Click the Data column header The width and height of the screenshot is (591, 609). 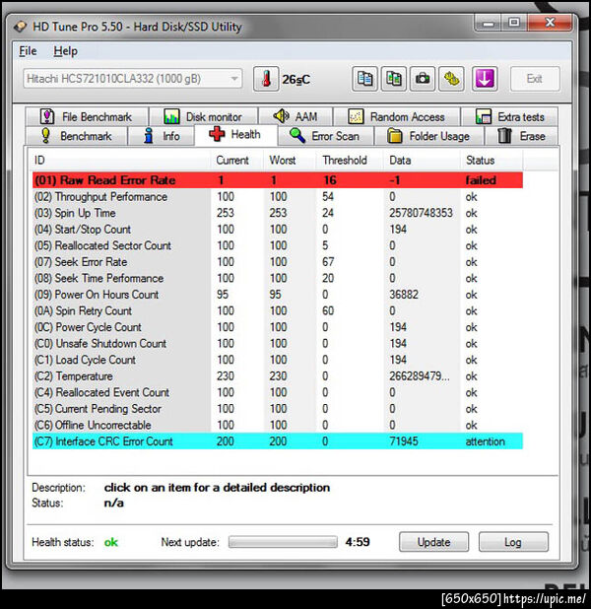click(x=422, y=161)
